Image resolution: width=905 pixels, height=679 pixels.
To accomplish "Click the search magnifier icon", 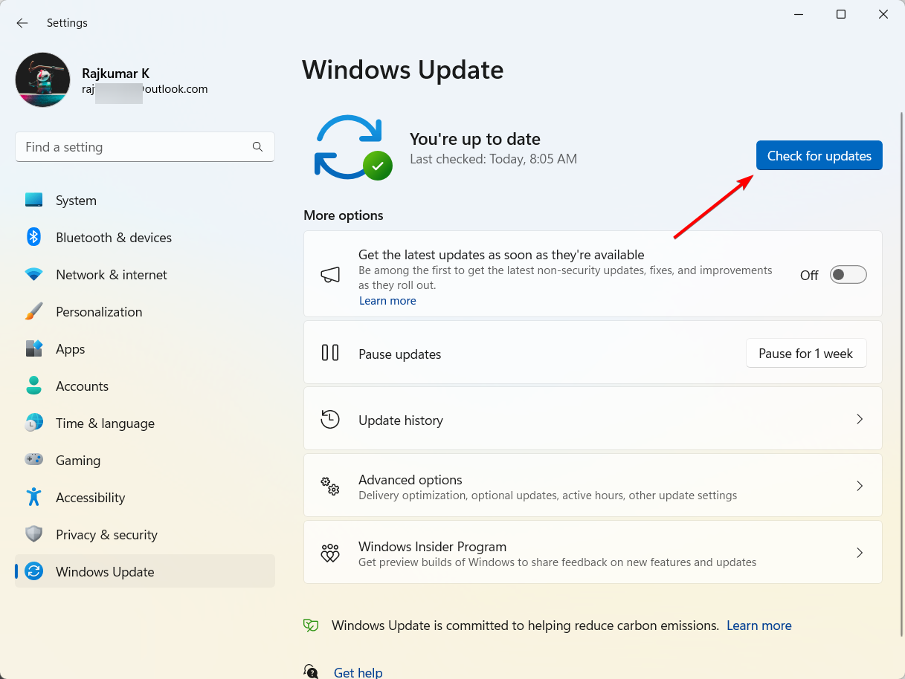I will click(257, 147).
